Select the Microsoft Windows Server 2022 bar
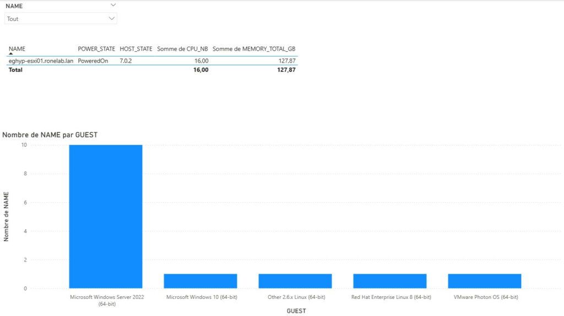 (106, 217)
